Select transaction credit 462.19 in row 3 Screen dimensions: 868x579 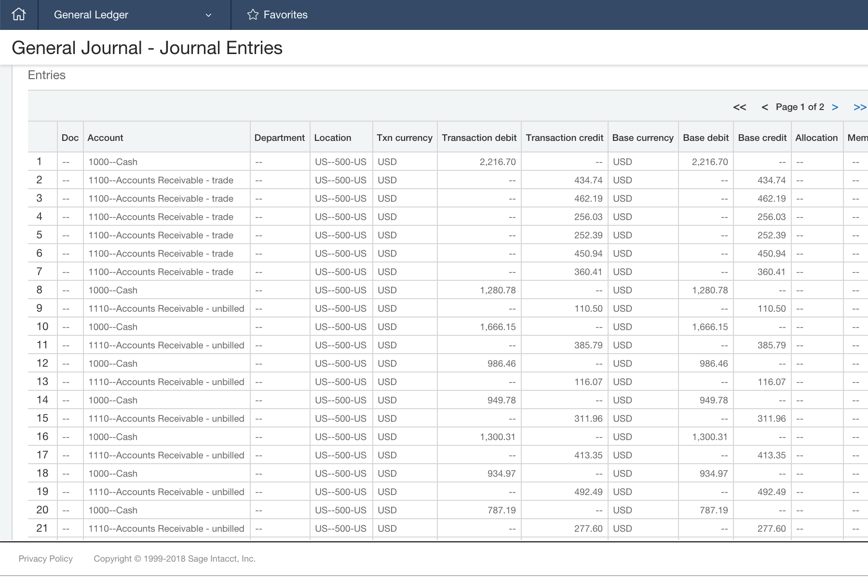point(588,198)
